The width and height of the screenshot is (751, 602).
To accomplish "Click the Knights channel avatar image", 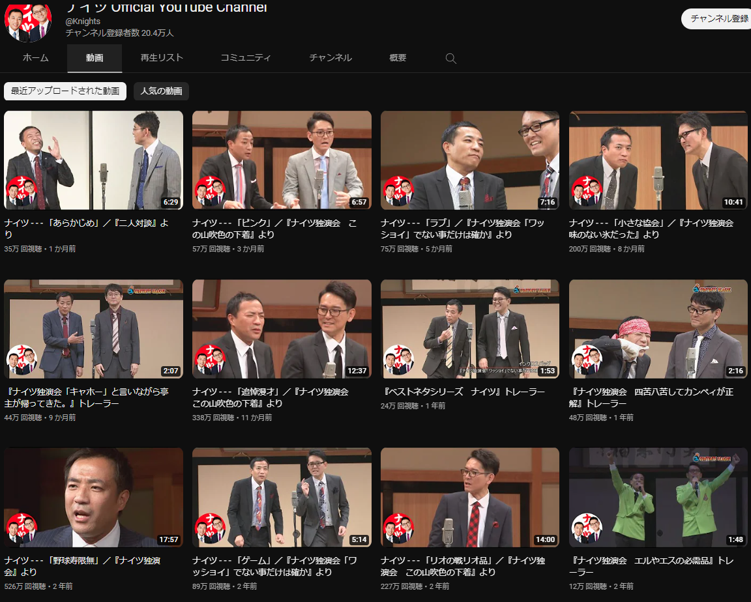I will pos(28,21).
